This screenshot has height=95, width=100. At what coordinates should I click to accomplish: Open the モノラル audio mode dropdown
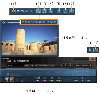pos(87,66)
